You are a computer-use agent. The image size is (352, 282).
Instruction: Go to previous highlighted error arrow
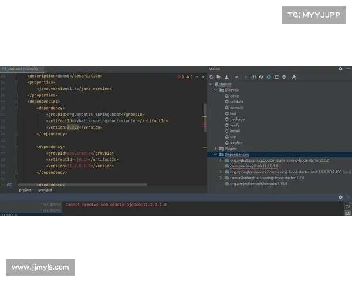pyautogui.click(x=197, y=77)
